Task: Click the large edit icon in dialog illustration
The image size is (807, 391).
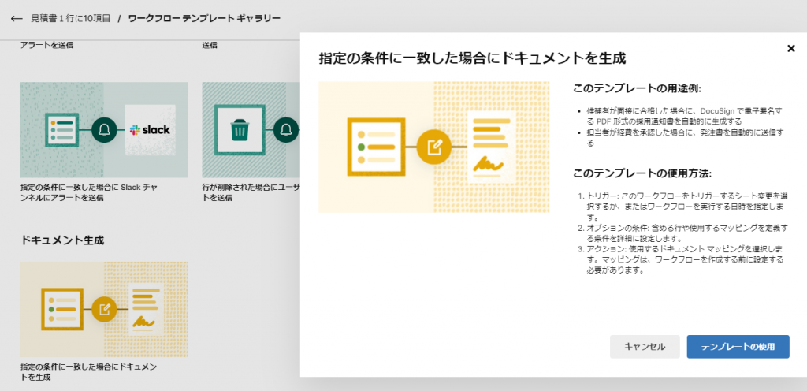Action: click(x=434, y=147)
